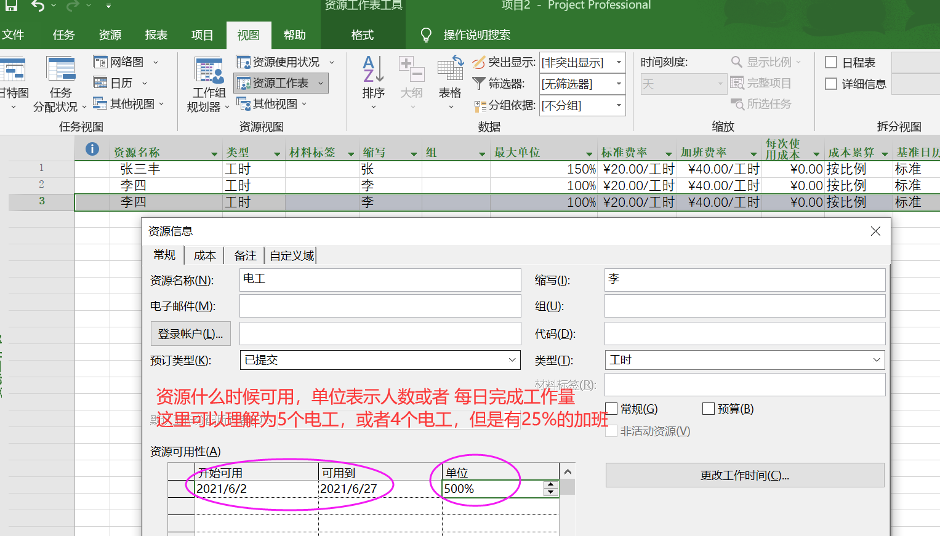Viewport: 940px width, 536px height.
Task: Click the save icon in the title bar
Action: tap(11, 6)
